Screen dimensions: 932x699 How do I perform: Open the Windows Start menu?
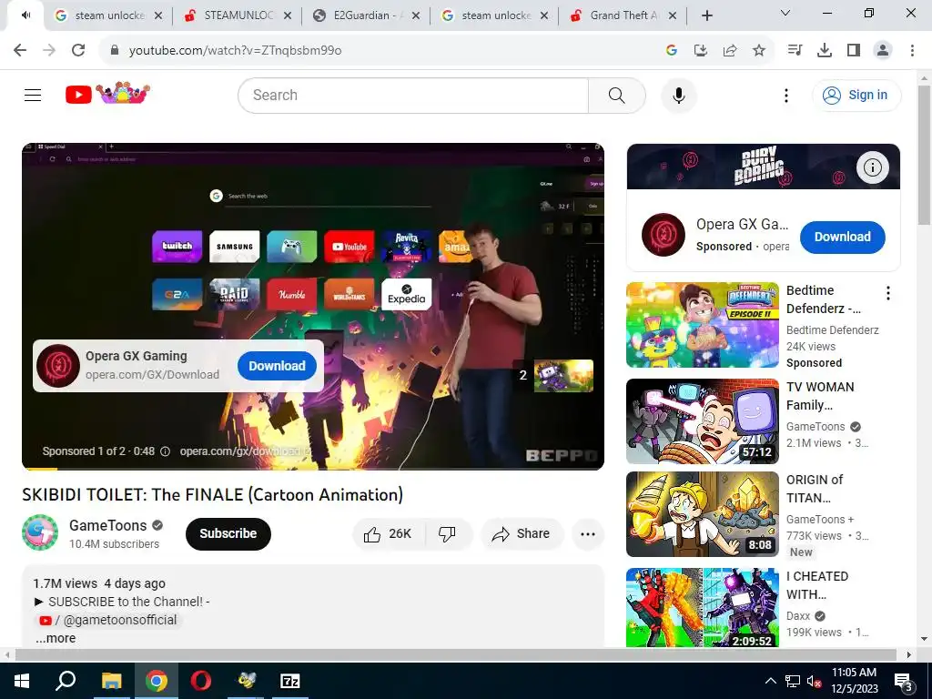click(x=22, y=681)
